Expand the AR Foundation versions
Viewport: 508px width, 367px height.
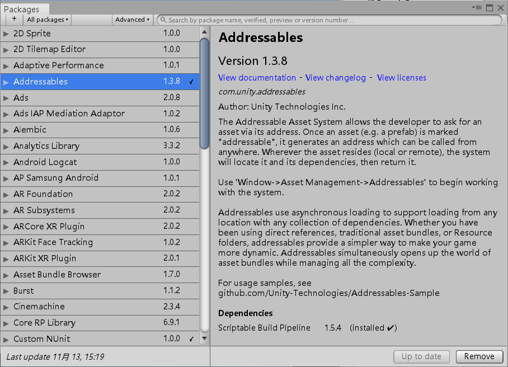[6, 195]
